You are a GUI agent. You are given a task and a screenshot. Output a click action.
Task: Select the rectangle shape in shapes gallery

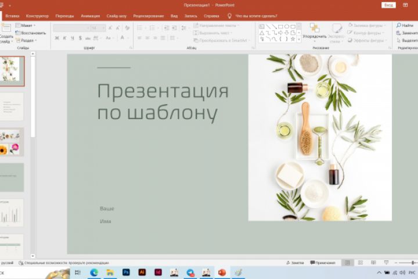pyautogui.click(x=280, y=27)
